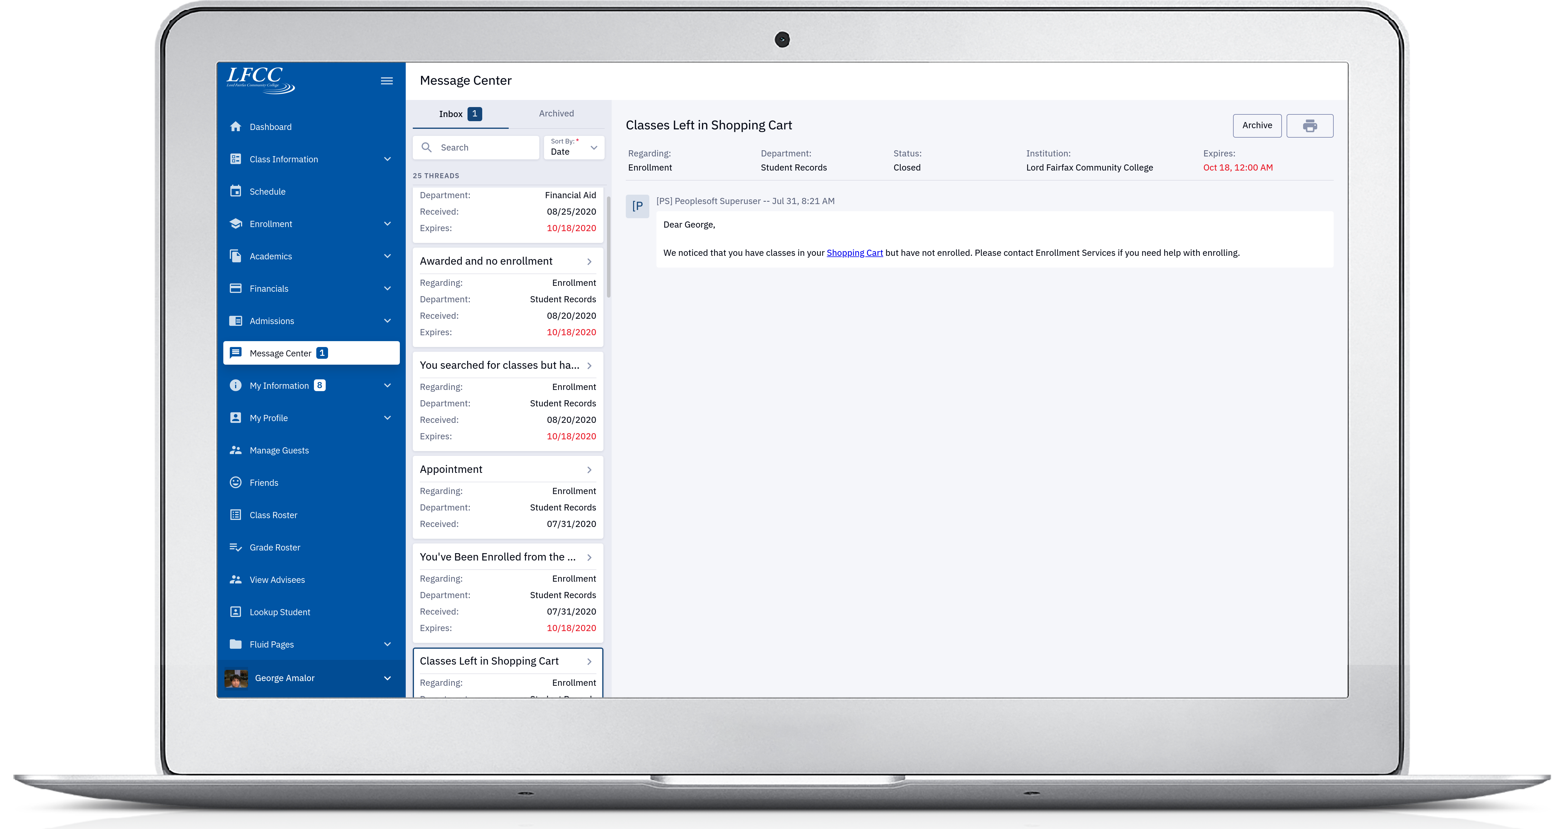Image resolution: width=1567 pixels, height=829 pixels.
Task: Expand the Enrollment menu chevron
Action: pos(387,224)
